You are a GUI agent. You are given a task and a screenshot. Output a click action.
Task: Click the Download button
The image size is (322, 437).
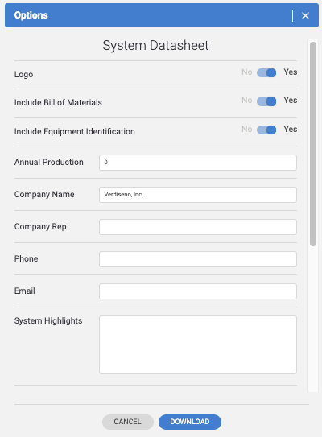click(x=190, y=422)
